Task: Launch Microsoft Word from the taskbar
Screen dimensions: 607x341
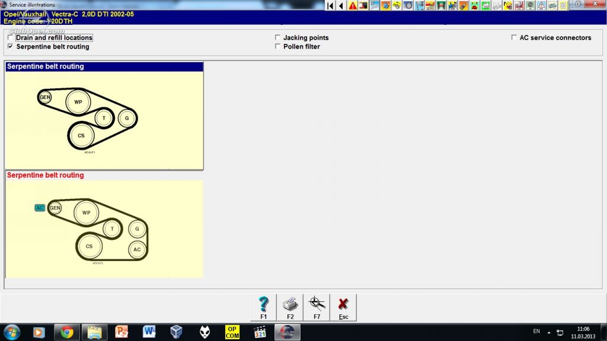Action: click(149, 332)
